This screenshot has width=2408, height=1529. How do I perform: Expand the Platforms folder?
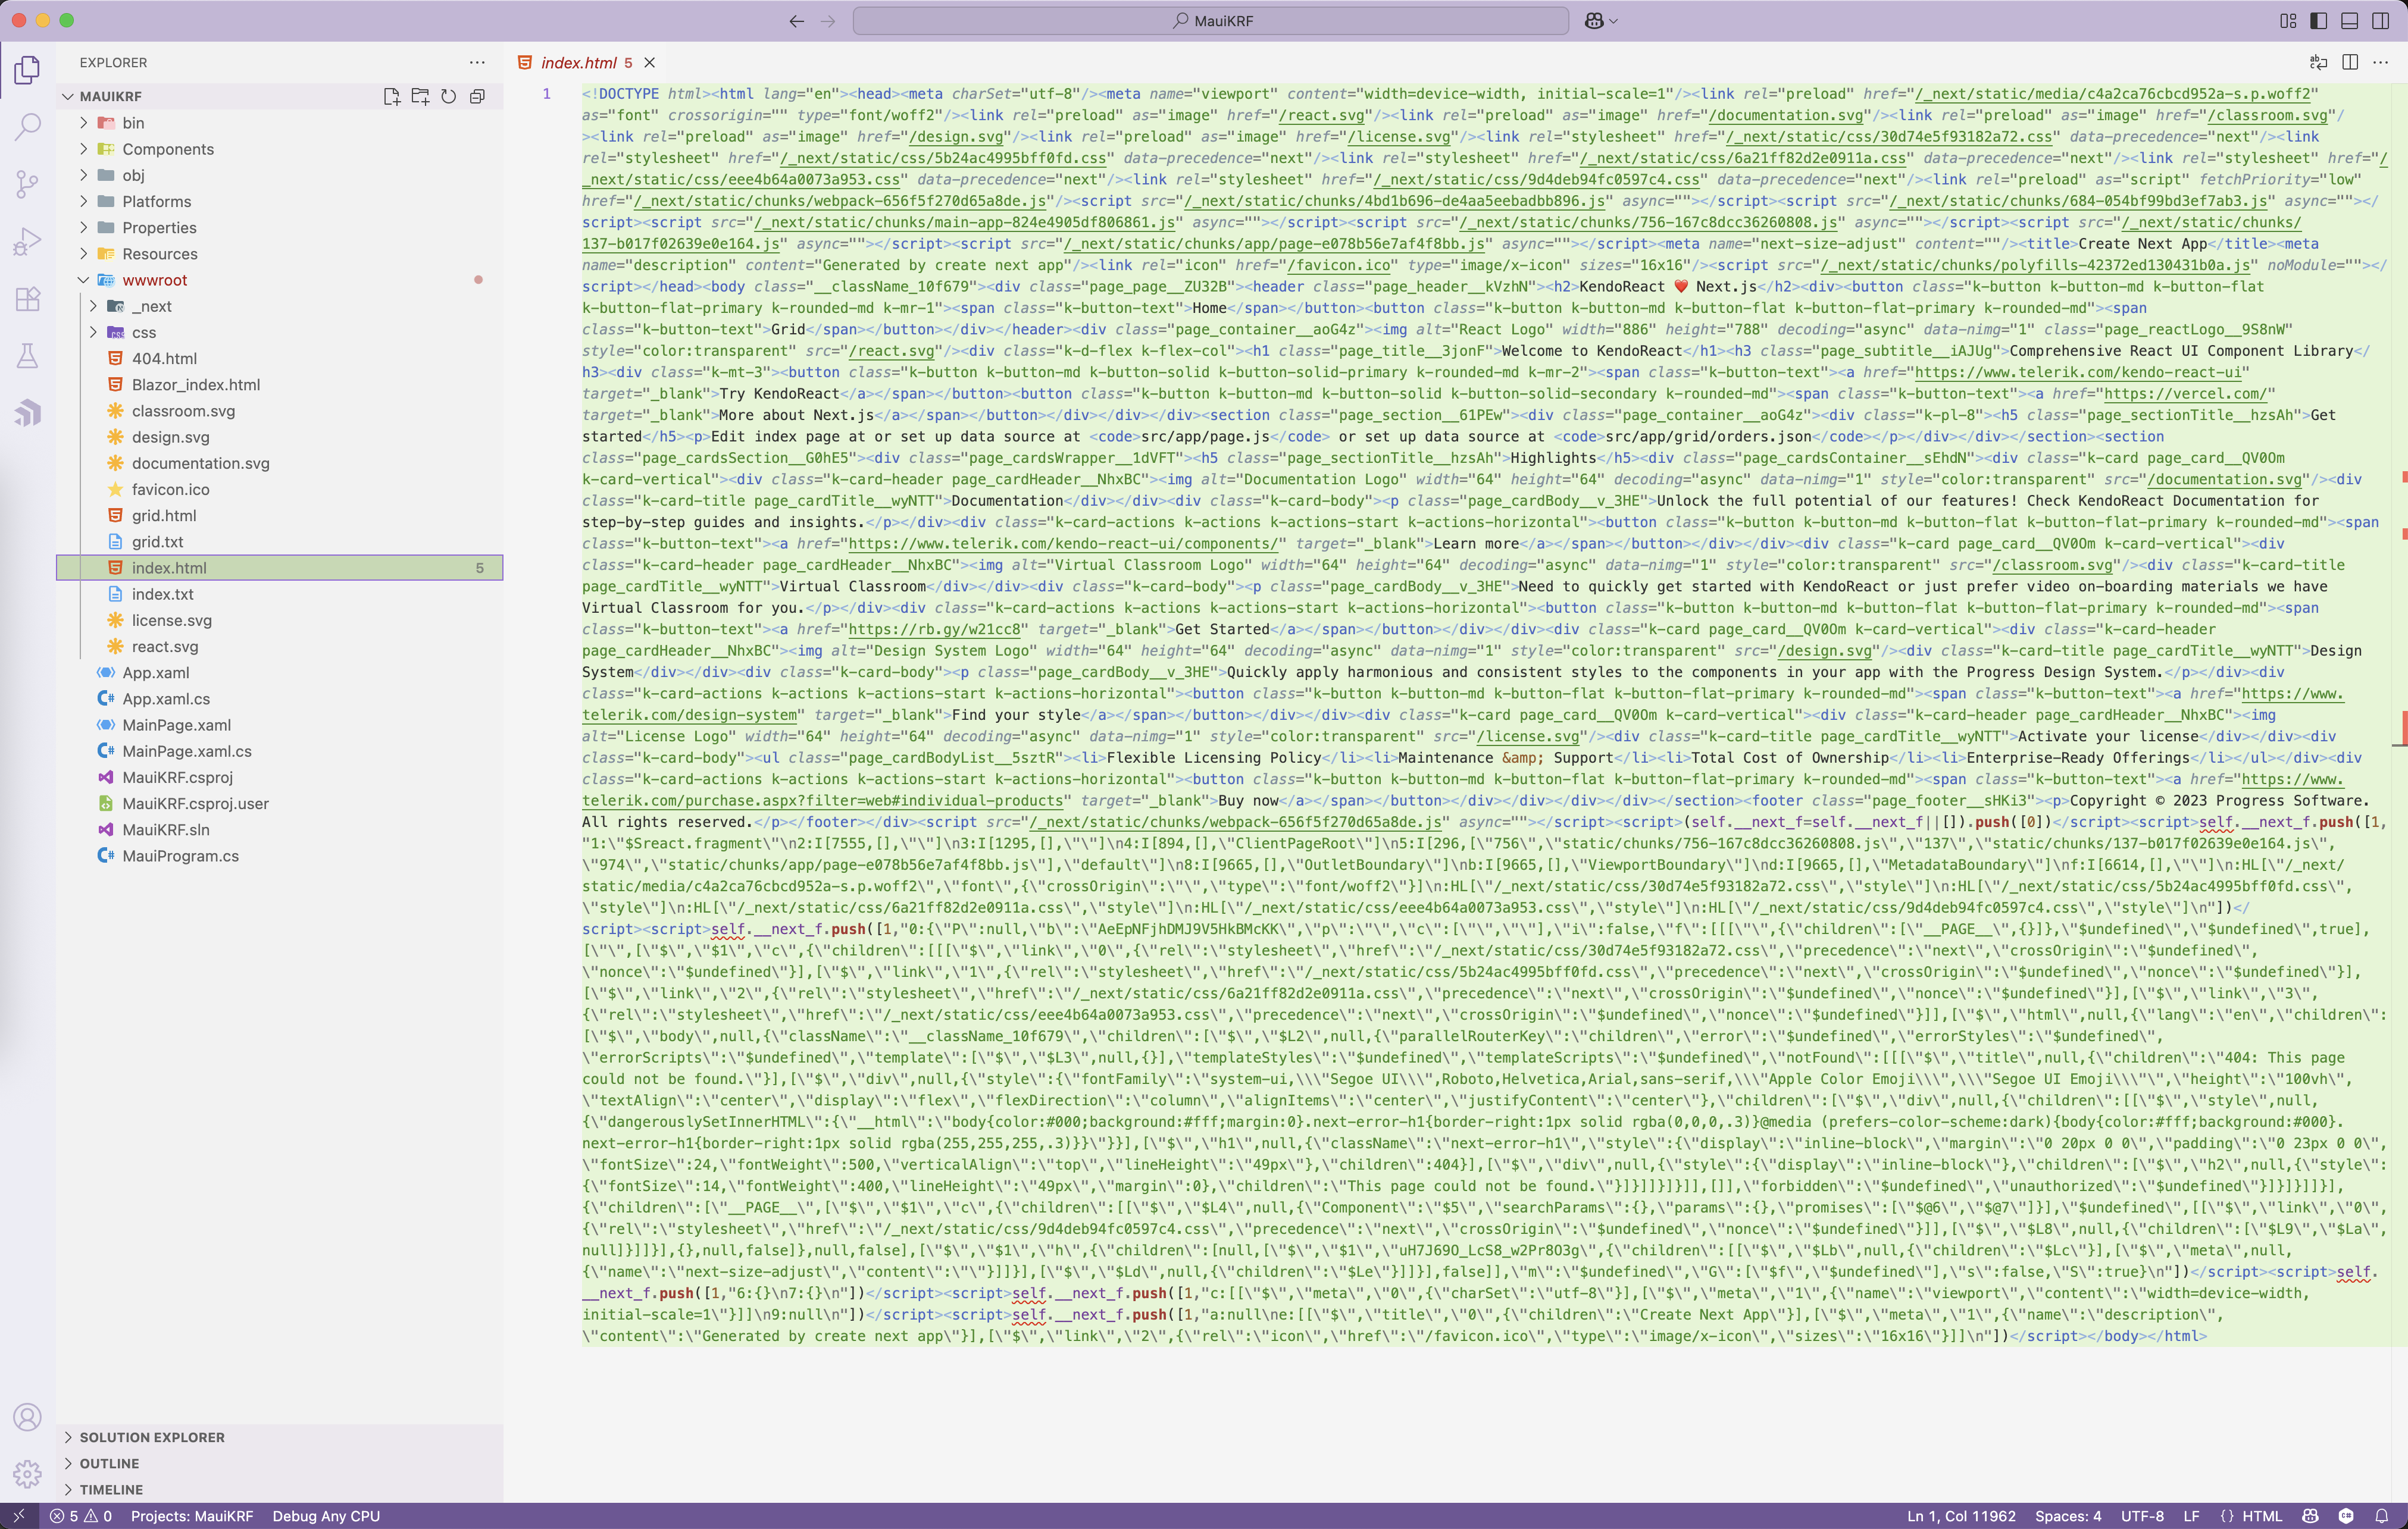(x=84, y=201)
